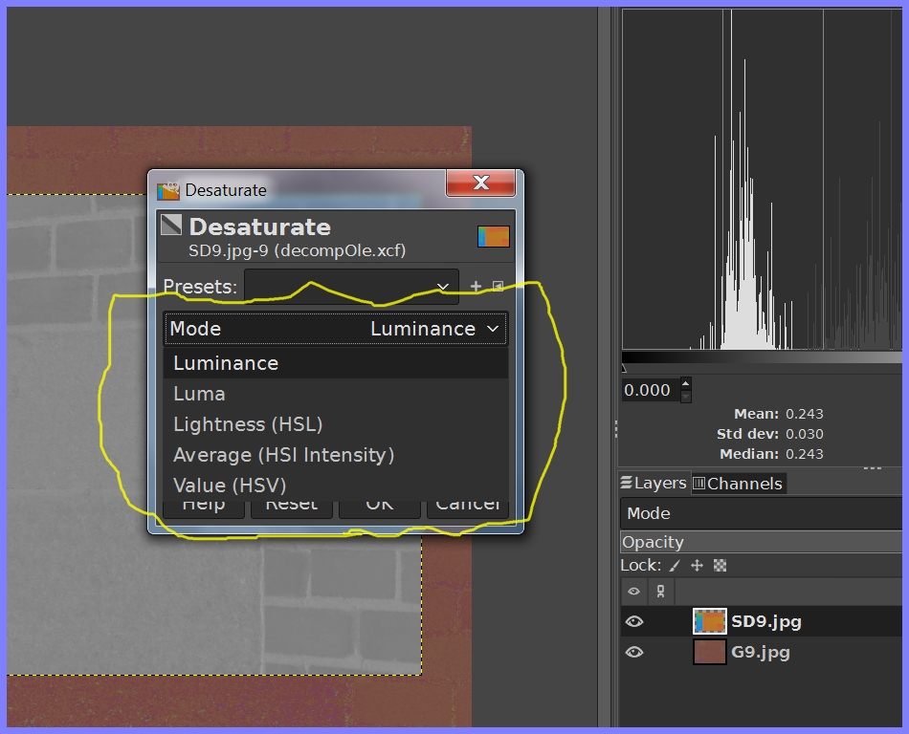Click the plus icon to save preset
This screenshot has width=909, height=734.
[x=476, y=286]
